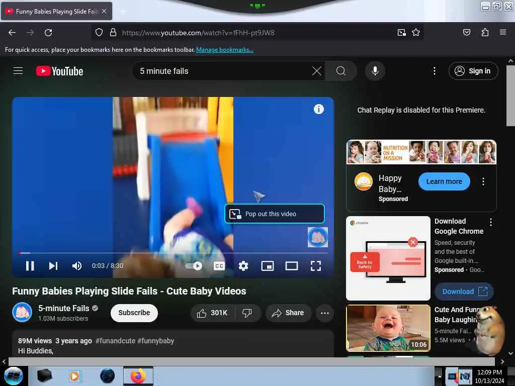This screenshot has width=515, height=386.
Task: Open the YouTube guide hamburger menu
Action: [x=18, y=71]
